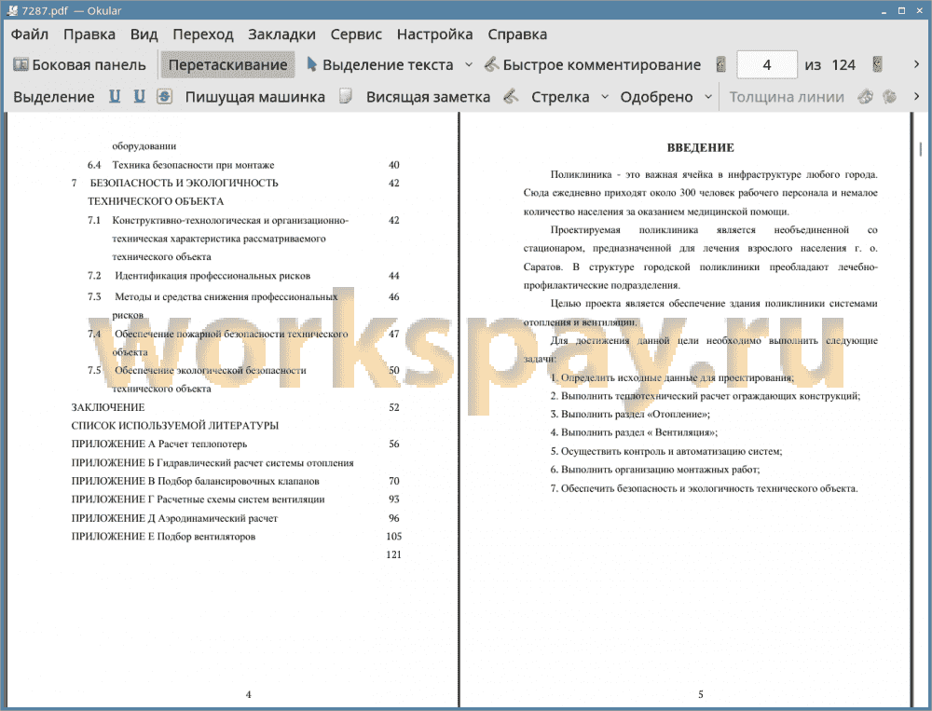The height and width of the screenshot is (711, 932).
Task: Click the inline note icon beside Пишущая машинка
Action: [x=346, y=96]
